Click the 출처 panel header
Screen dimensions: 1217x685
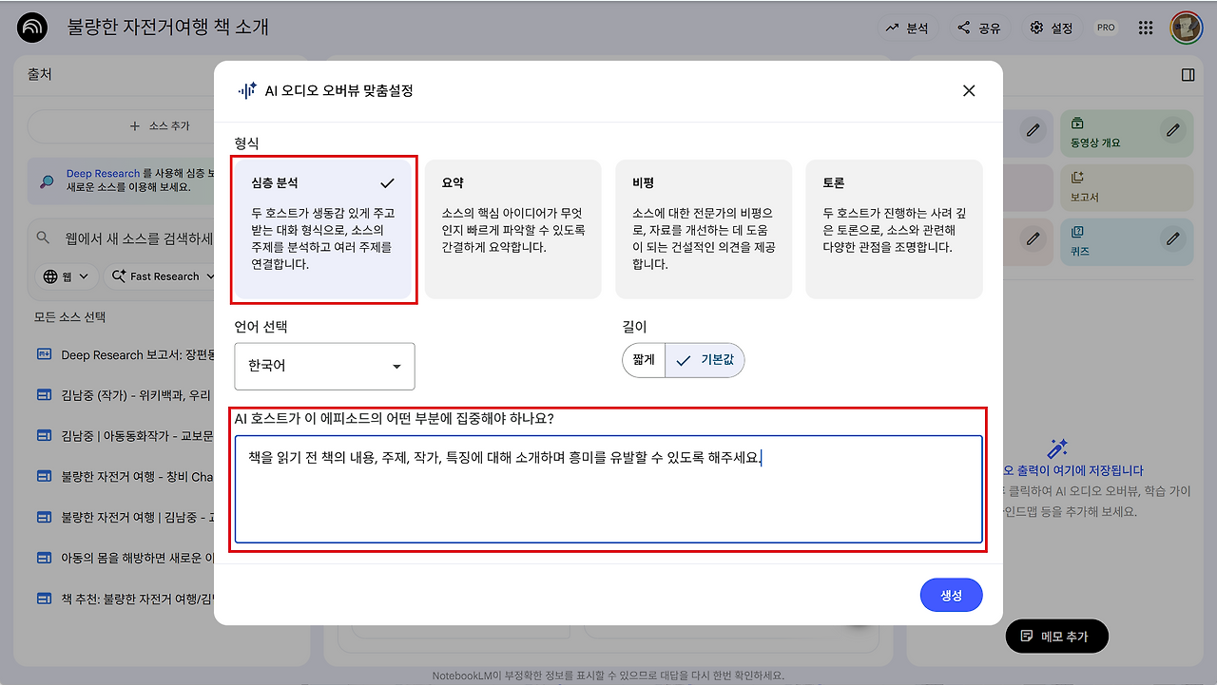[39, 74]
